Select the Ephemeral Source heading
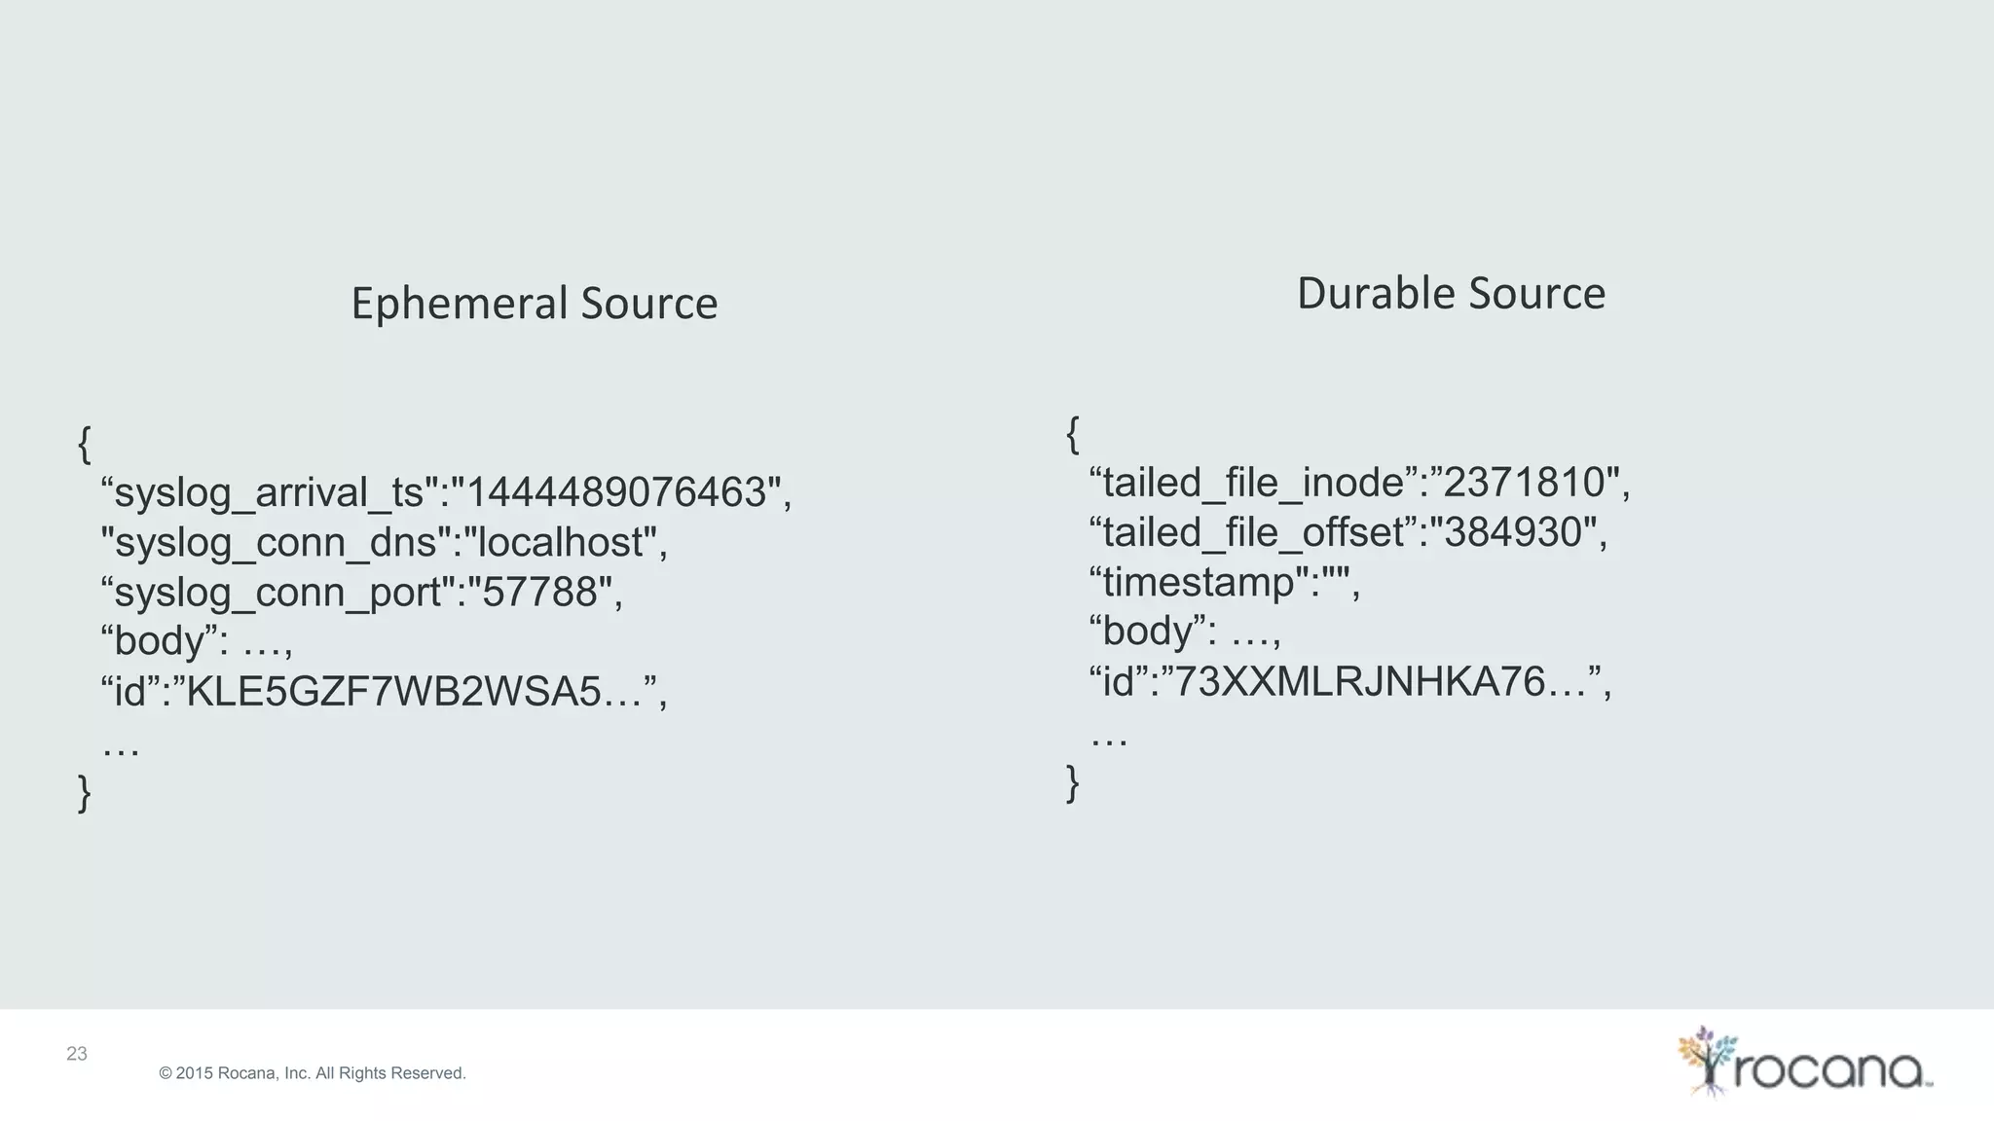1994x1121 pixels. pyautogui.click(x=535, y=303)
